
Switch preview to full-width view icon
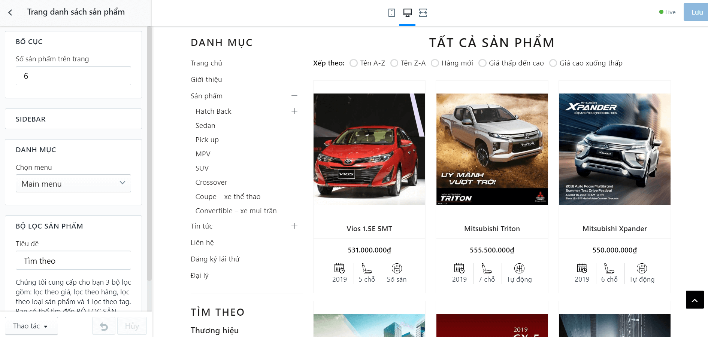coord(423,13)
